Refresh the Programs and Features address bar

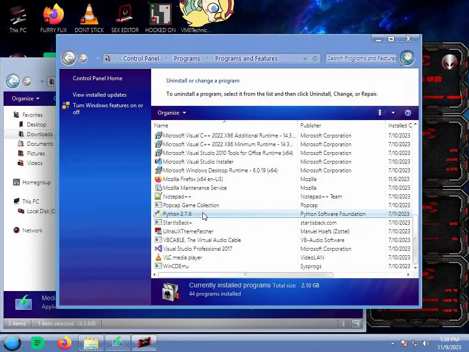[x=315, y=58]
